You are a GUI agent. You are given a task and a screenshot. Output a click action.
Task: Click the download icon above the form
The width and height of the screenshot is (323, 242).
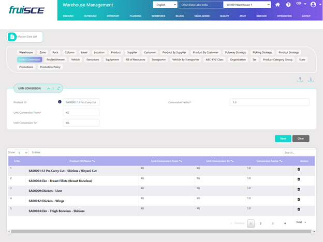pos(311,80)
